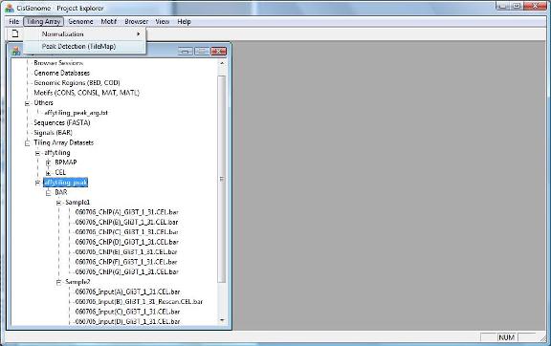Click the New document toolbar icon
Viewport: 551px width, 346px height.
click(14, 33)
